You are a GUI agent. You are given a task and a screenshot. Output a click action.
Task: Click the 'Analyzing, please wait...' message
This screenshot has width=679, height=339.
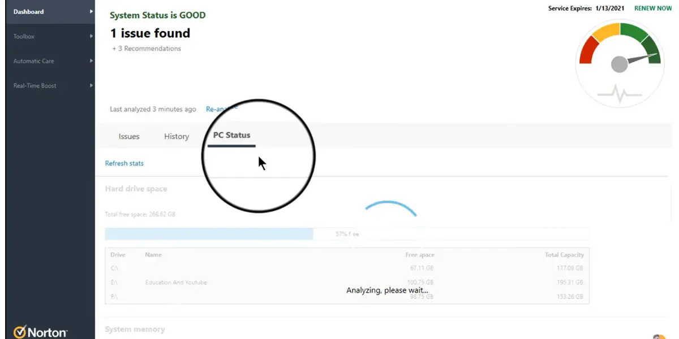[x=387, y=290]
